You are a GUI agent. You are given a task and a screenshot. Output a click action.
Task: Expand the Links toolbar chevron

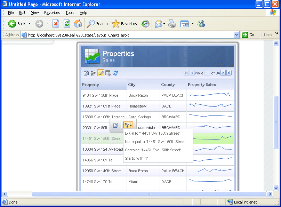point(277,33)
